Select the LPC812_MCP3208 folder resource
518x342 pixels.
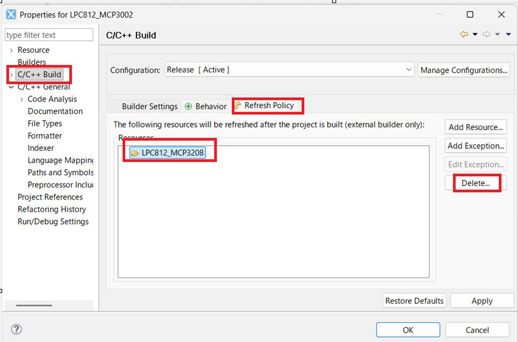(x=168, y=153)
